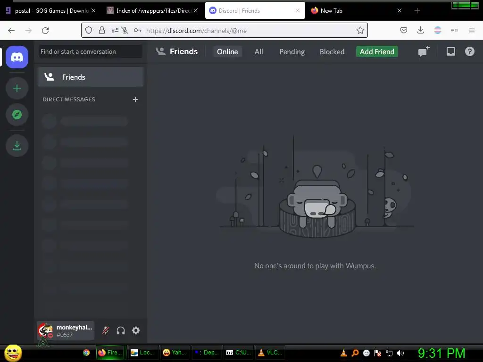Switch to the Pending tab
The width and height of the screenshot is (483, 362).
292,52
